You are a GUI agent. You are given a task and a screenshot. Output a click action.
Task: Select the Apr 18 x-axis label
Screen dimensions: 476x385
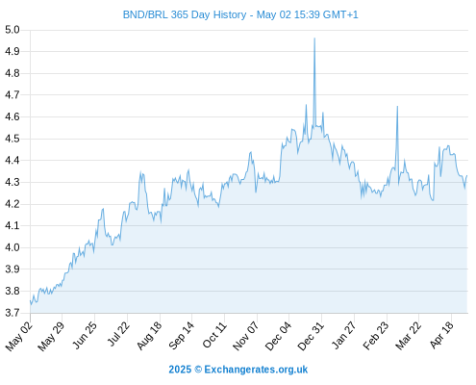coord(441,335)
